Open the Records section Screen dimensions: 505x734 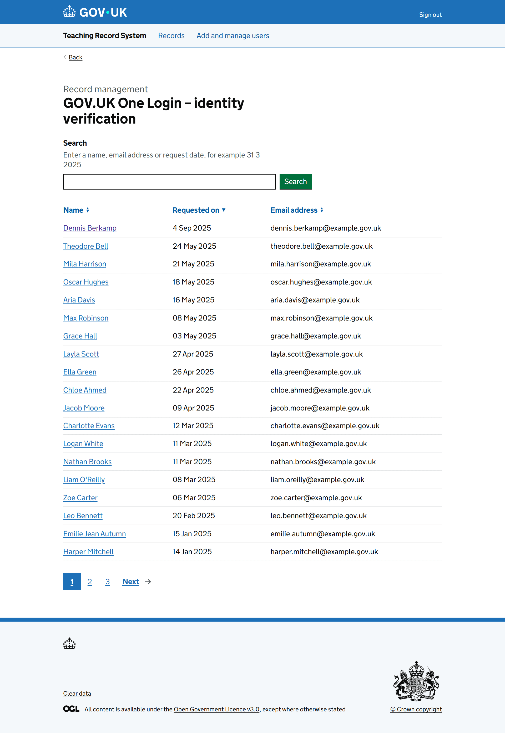(x=171, y=36)
